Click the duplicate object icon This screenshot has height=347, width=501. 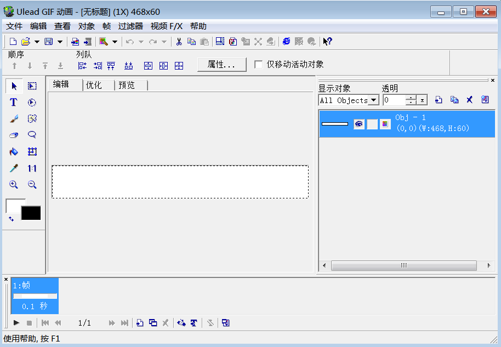(x=454, y=100)
